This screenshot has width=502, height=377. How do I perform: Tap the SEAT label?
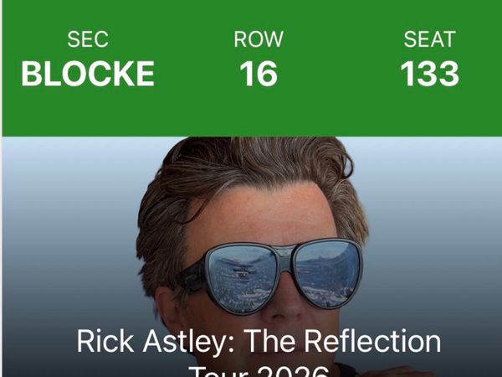429,39
